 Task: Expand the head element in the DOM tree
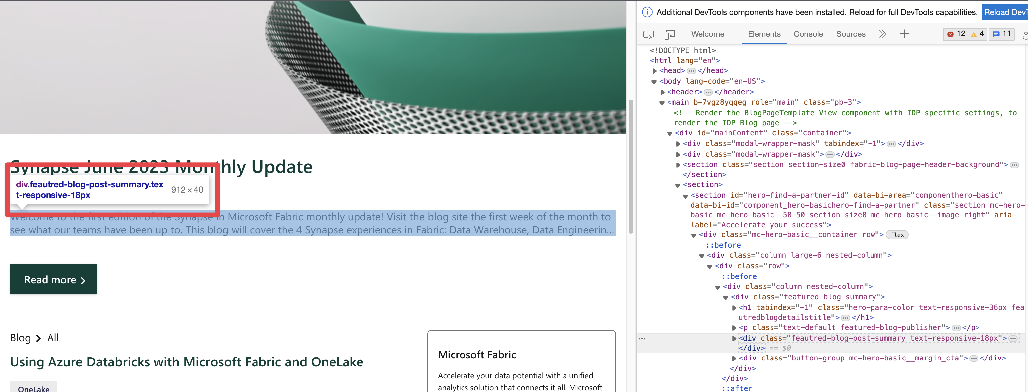[x=654, y=71]
